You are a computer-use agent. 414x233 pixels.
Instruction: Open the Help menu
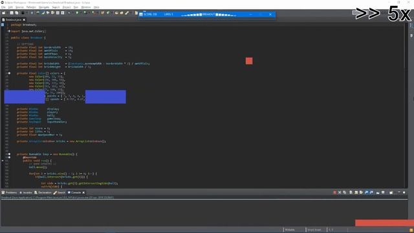(96, 7)
